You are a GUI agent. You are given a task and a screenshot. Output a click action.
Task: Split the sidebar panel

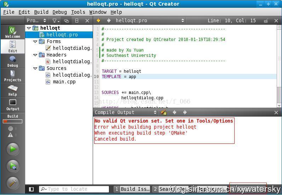click(x=77, y=21)
